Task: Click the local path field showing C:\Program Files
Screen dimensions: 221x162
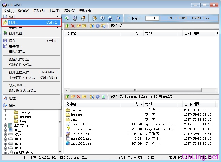Action: click(169, 97)
